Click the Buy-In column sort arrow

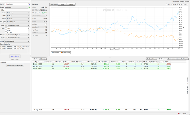click(x=41, y=62)
